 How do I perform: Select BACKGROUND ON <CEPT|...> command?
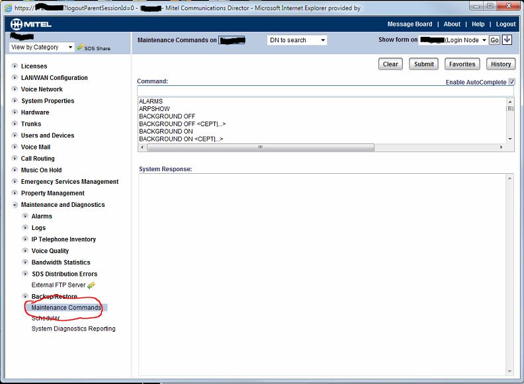tap(181, 139)
